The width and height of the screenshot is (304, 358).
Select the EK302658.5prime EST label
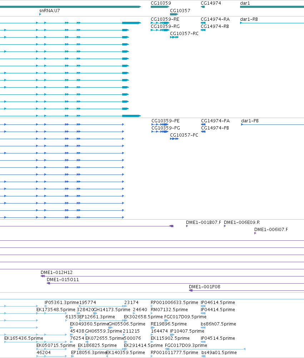click(144, 317)
